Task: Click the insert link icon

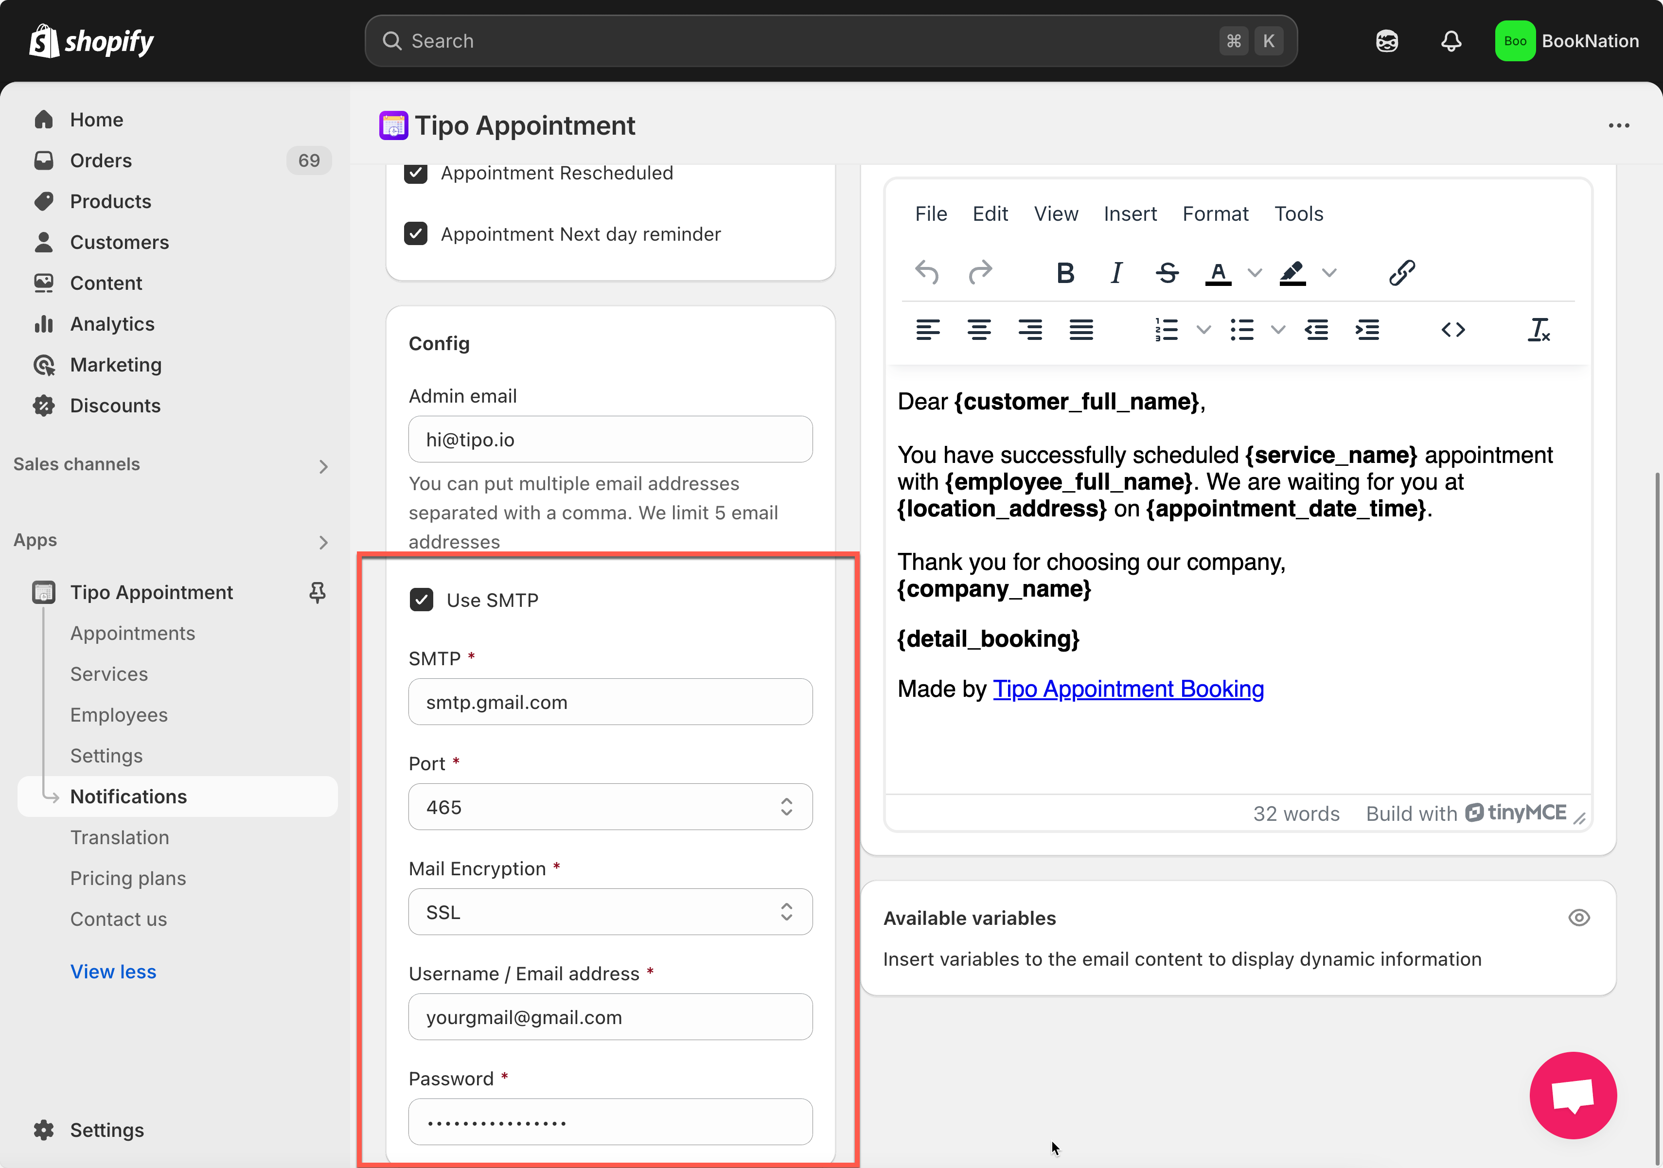Action: [1401, 273]
